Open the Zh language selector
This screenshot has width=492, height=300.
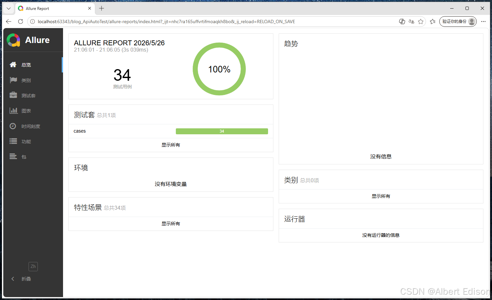coord(33,267)
